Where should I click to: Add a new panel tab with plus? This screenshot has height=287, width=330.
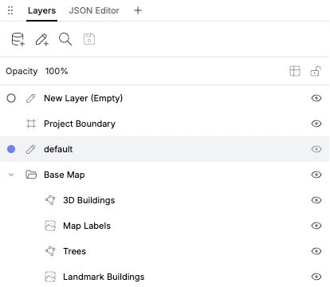point(138,10)
